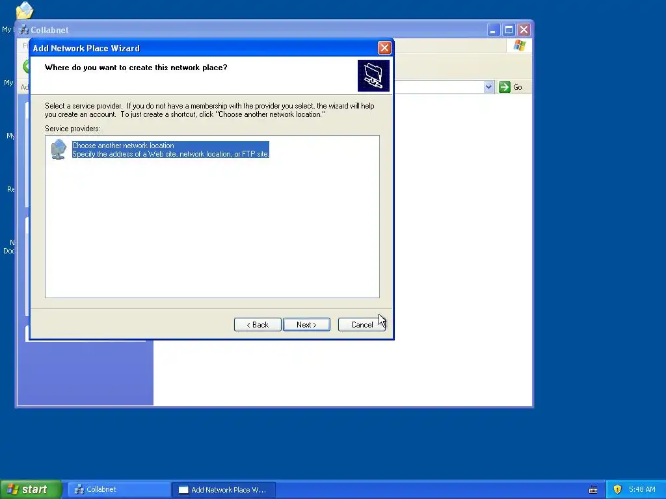The height and width of the screenshot is (499, 666).
Task: Go back to the previous wizard page
Action: (x=258, y=325)
